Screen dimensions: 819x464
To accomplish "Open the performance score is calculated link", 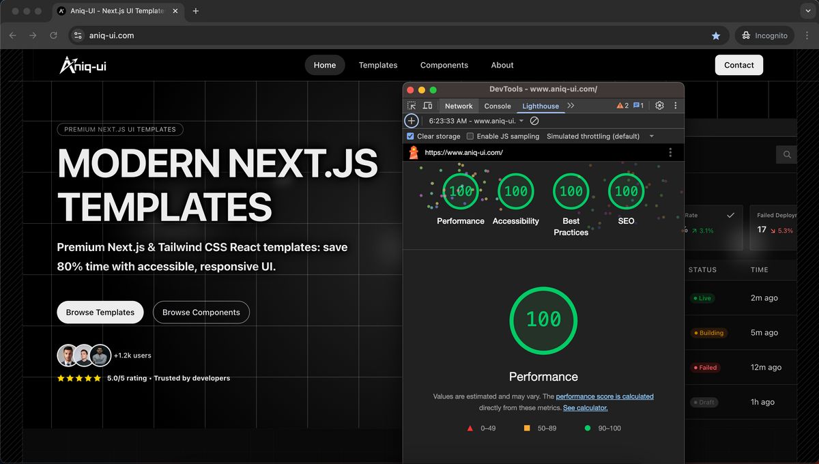I will click(x=604, y=396).
